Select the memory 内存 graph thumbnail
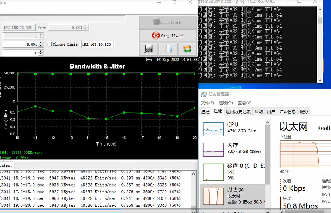The image size is (331, 213). click(214, 150)
